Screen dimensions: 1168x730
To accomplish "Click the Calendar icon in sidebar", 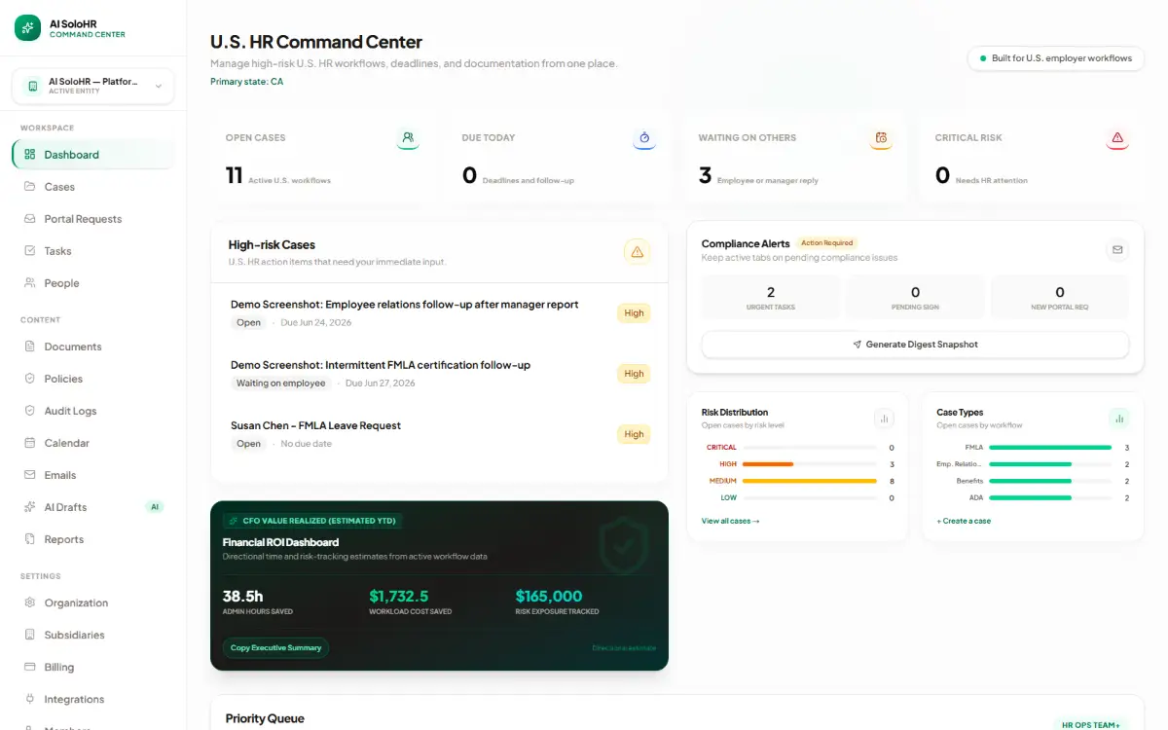I will (x=30, y=443).
